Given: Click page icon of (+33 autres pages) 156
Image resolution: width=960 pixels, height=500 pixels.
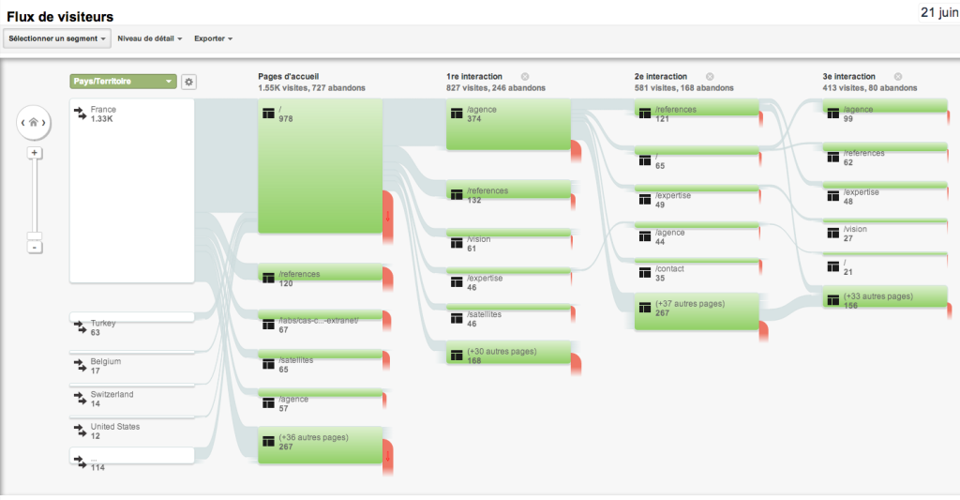Looking at the screenshot, I should pos(832,300).
